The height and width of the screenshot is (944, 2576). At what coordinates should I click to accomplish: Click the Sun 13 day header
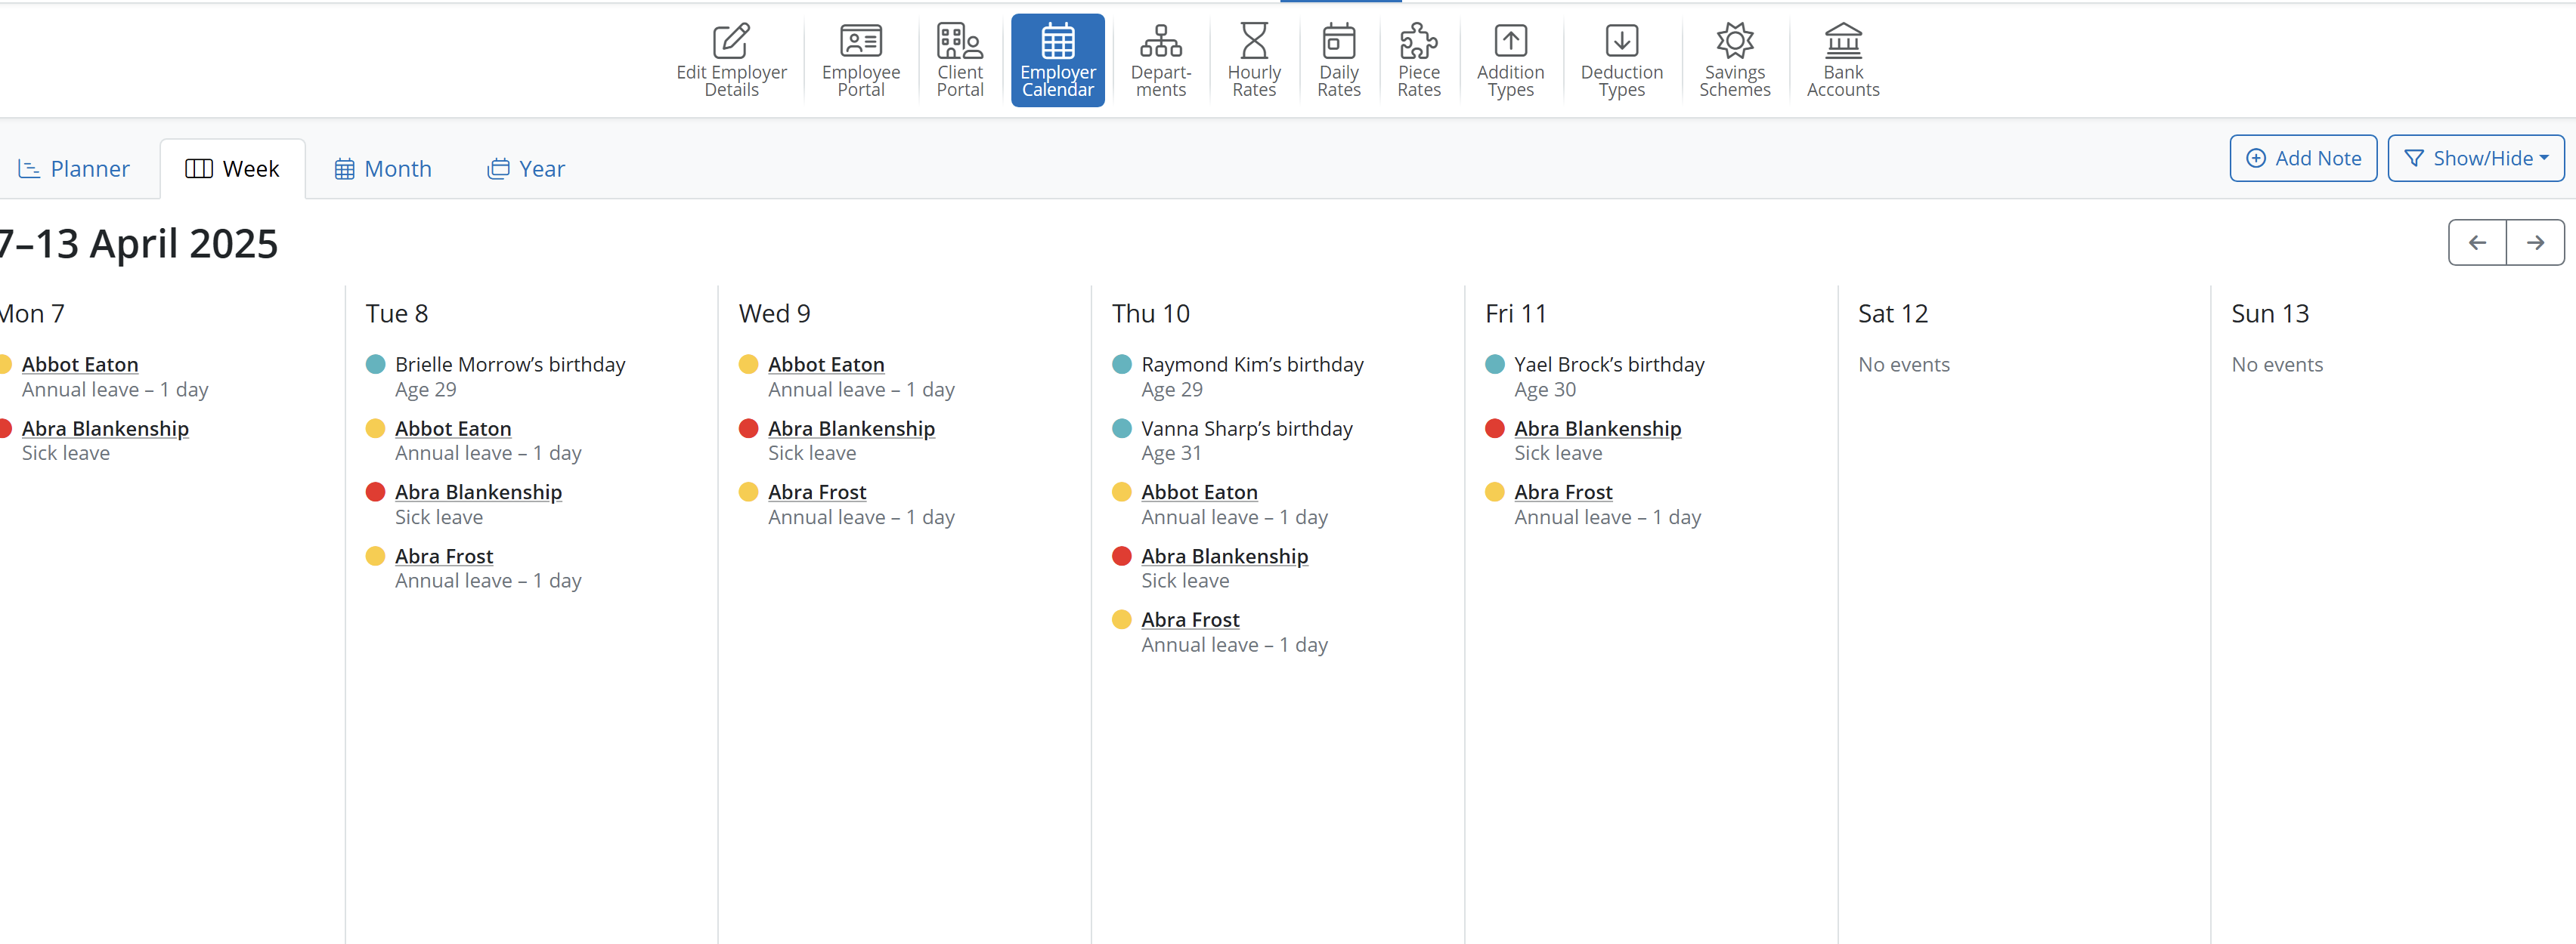point(2269,313)
